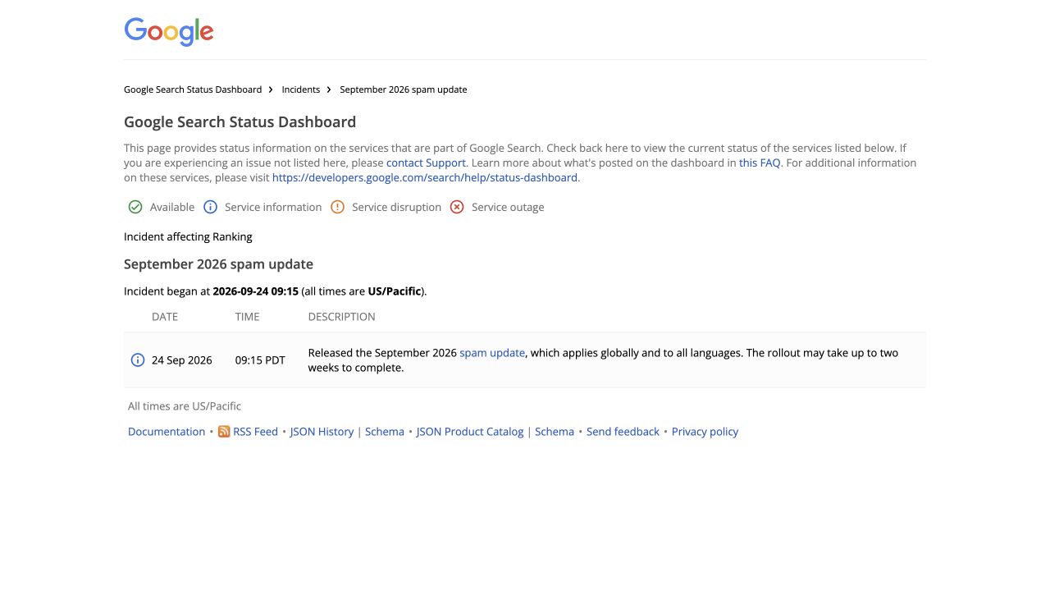Open the Schema link after JSON Product Catalog
The image size is (1050, 591).
(x=555, y=432)
